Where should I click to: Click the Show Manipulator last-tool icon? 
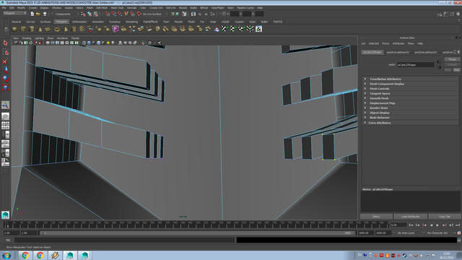[x=5, y=105]
